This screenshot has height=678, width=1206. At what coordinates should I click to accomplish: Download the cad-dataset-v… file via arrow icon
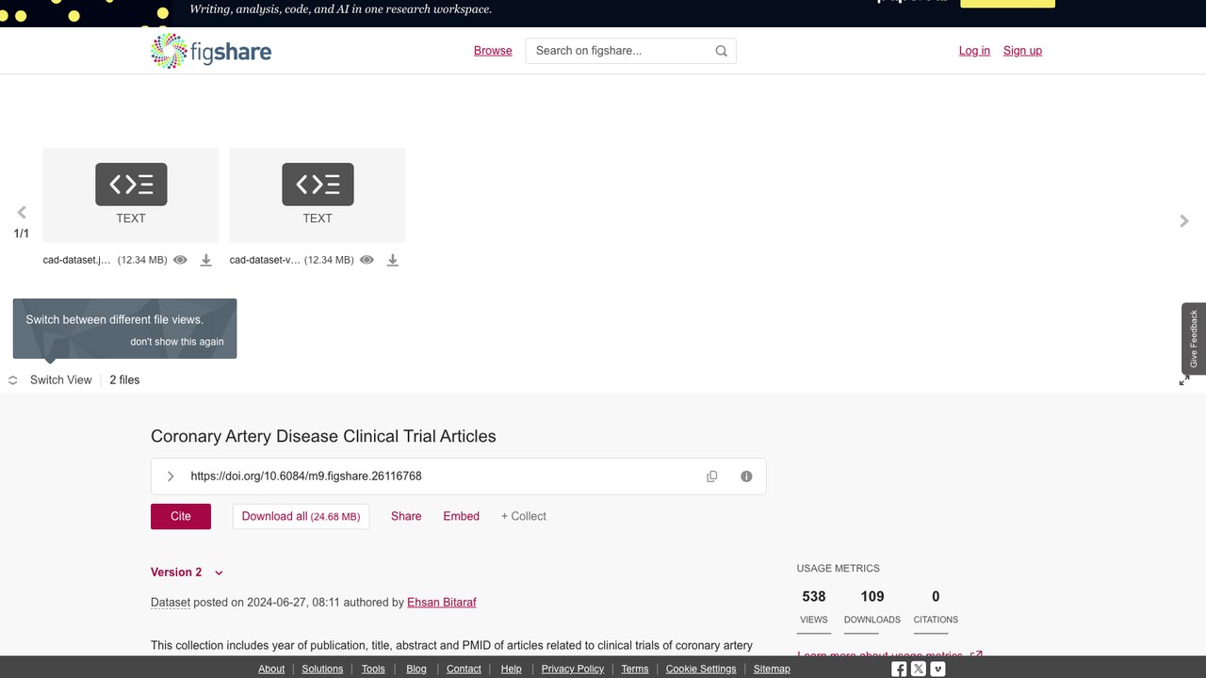pyautogui.click(x=392, y=260)
